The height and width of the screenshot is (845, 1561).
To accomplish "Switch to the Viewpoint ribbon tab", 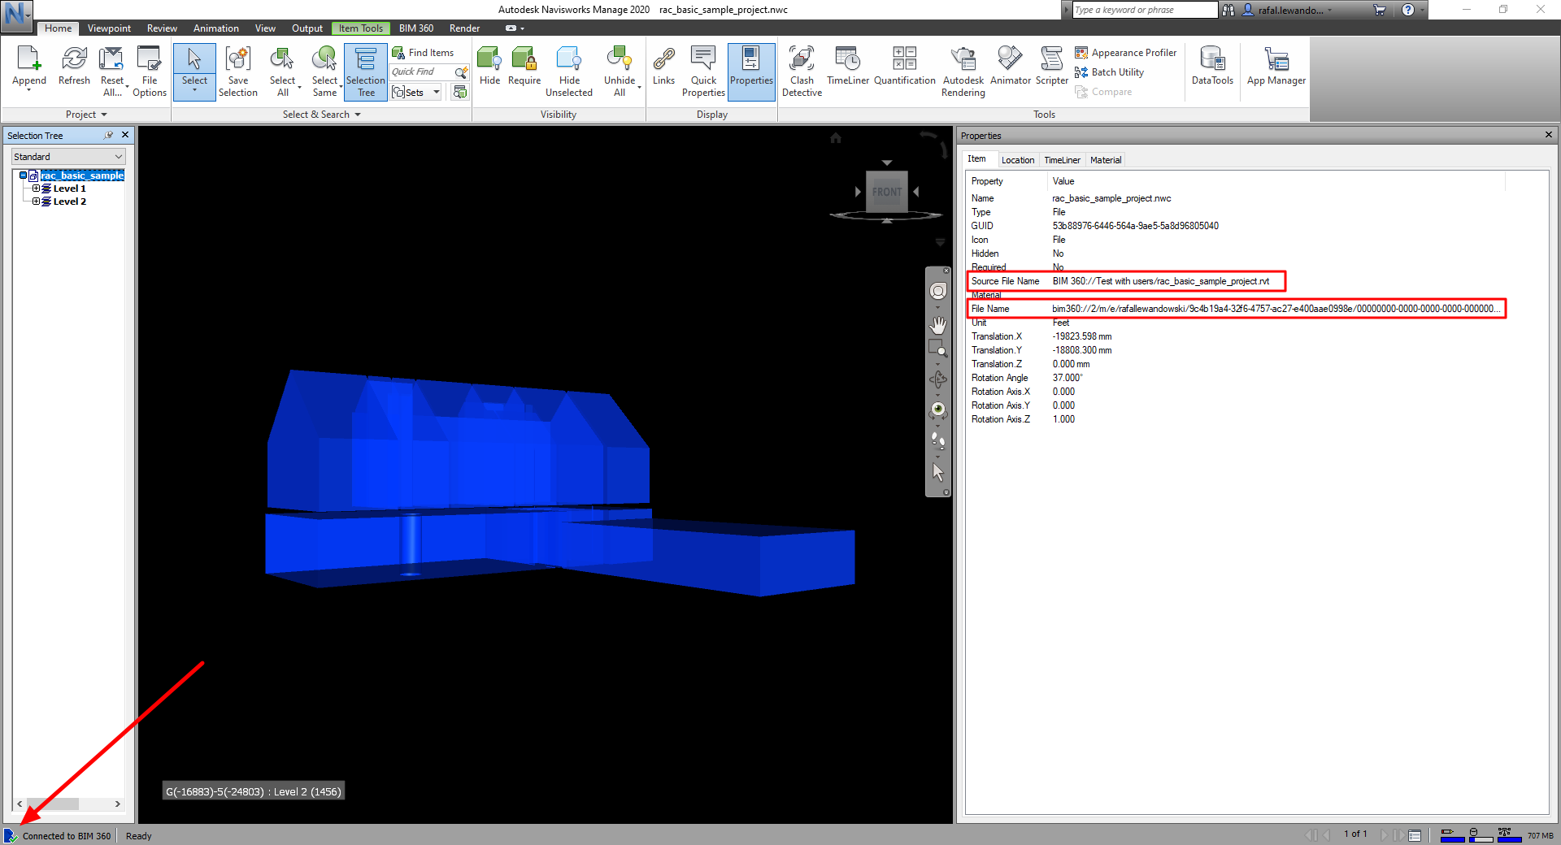I will click(109, 28).
